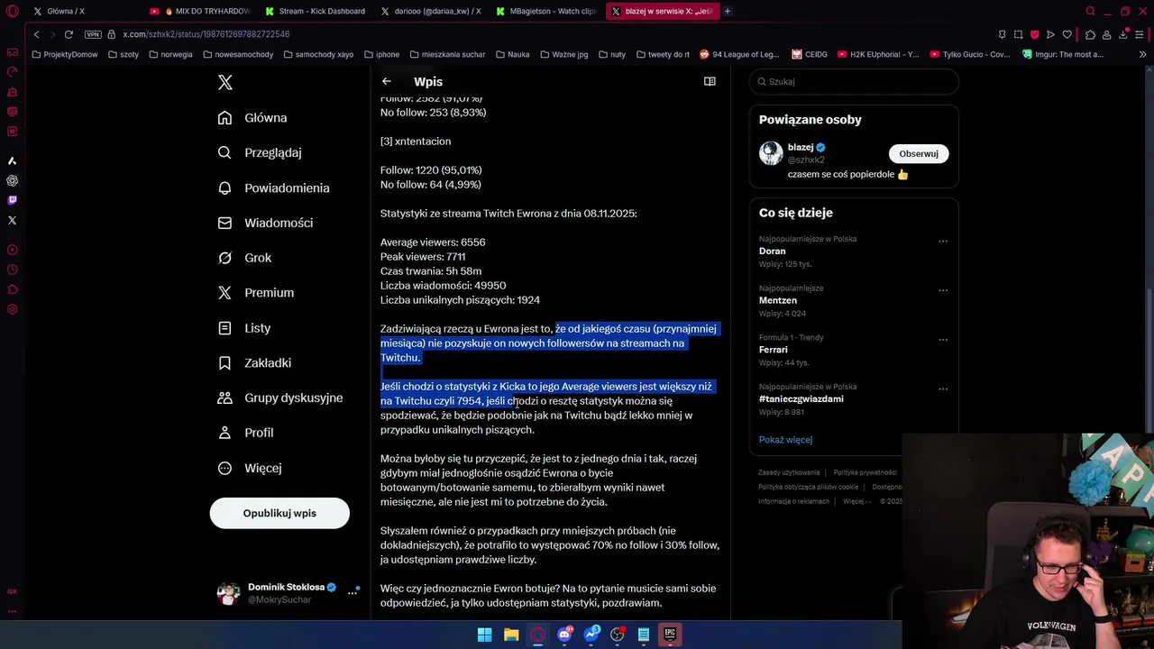The height and width of the screenshot is (649, 1154).
Task: Open Epic Games launcher from taskbar
Action: [x=670, y=635]
